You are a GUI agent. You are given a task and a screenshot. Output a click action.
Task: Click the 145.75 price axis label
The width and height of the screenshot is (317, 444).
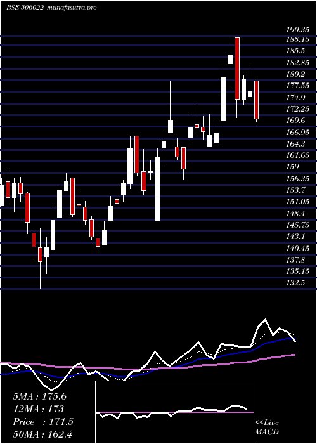[x=297, y=225]
